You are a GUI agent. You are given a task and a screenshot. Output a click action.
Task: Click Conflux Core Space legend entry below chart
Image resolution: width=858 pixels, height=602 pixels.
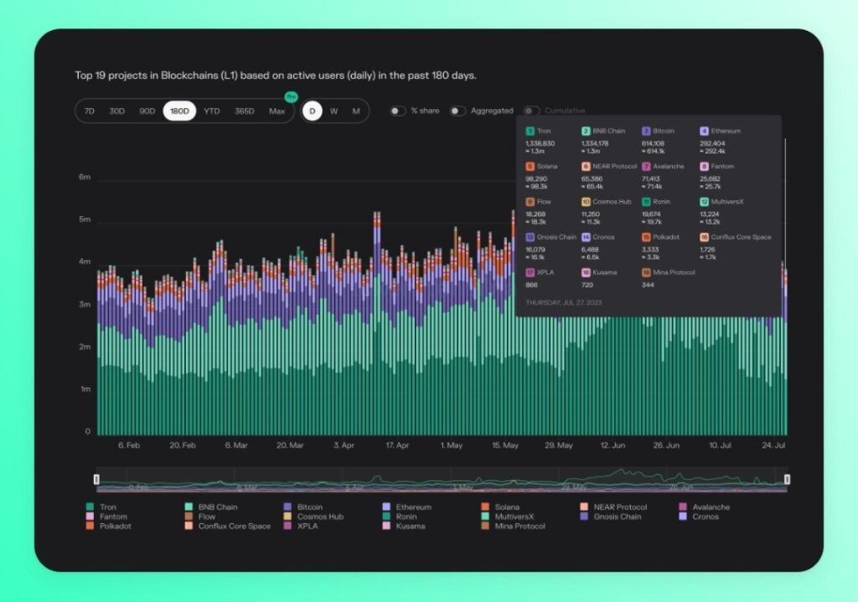tap(228, 526)
